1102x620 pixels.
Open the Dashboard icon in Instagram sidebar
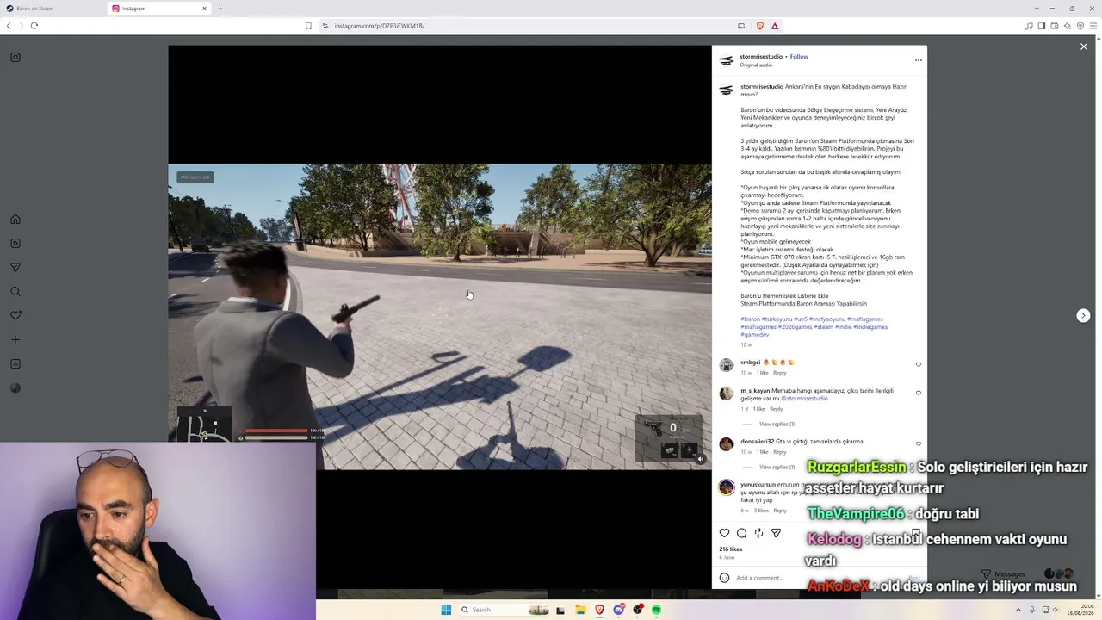15,364
